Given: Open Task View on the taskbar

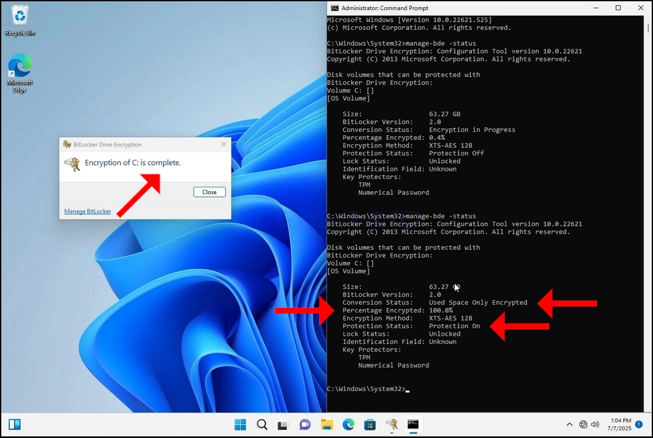Looking at the screenshot, I should tap(283, 425).
